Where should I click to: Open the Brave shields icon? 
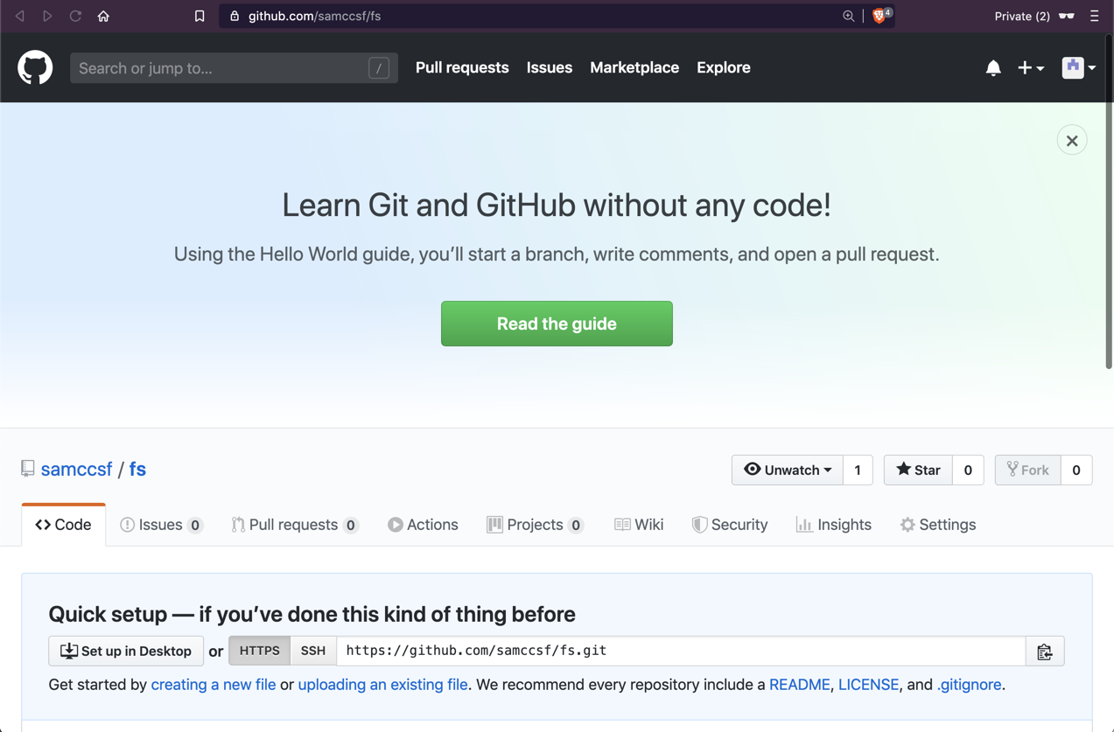880,16
